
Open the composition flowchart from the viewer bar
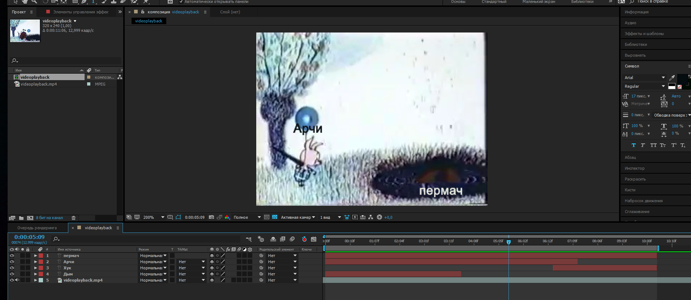point(370,217)
